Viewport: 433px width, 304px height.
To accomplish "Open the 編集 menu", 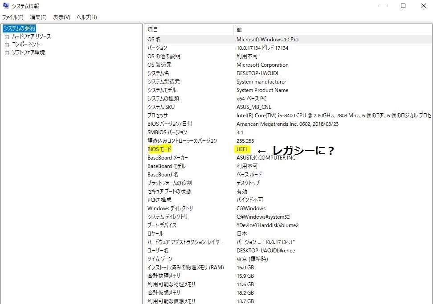I will (37, 17).
